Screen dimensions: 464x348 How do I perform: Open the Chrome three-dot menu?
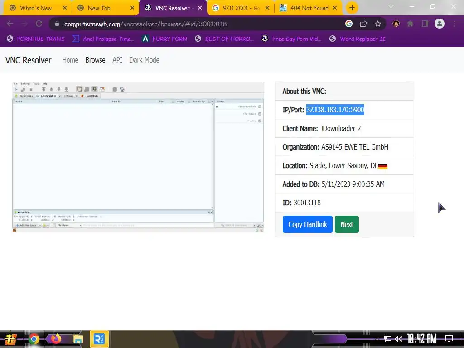(x=454, y=24)
